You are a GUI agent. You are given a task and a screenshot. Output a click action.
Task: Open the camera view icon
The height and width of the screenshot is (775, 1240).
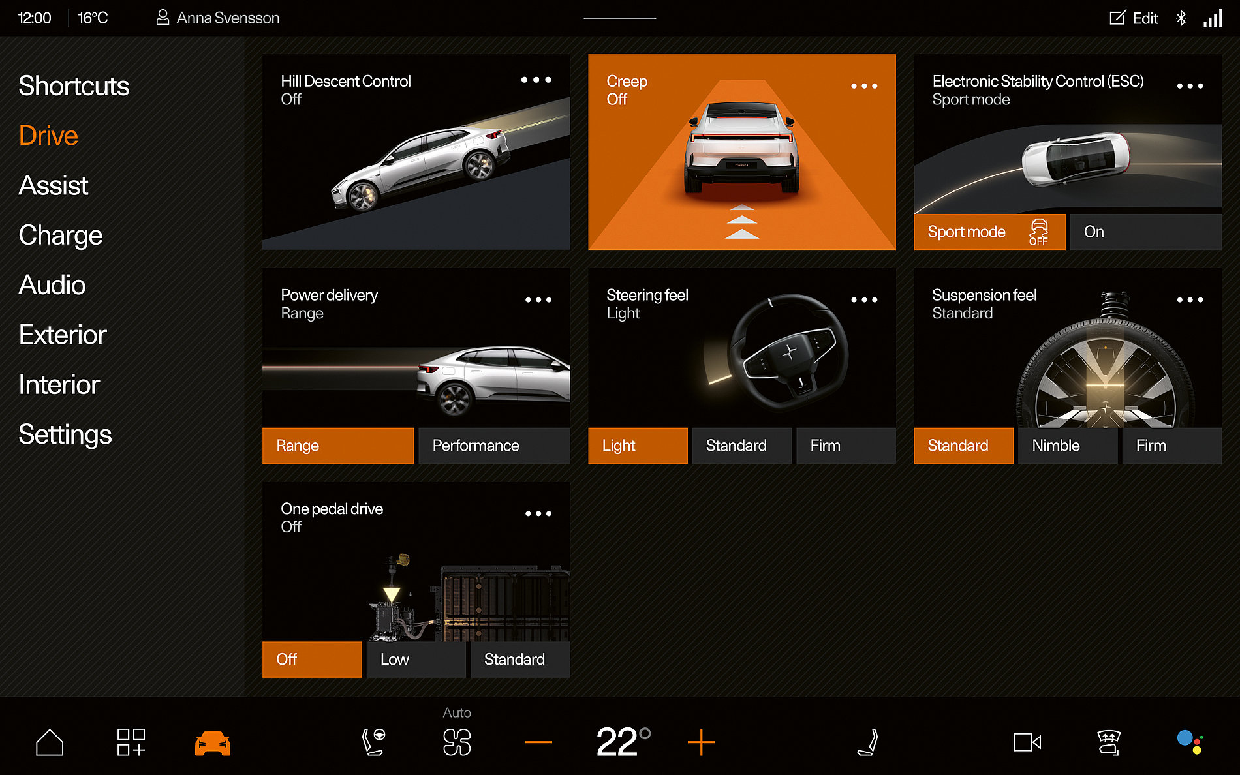pyautogui.click(x=1027, y=742)
